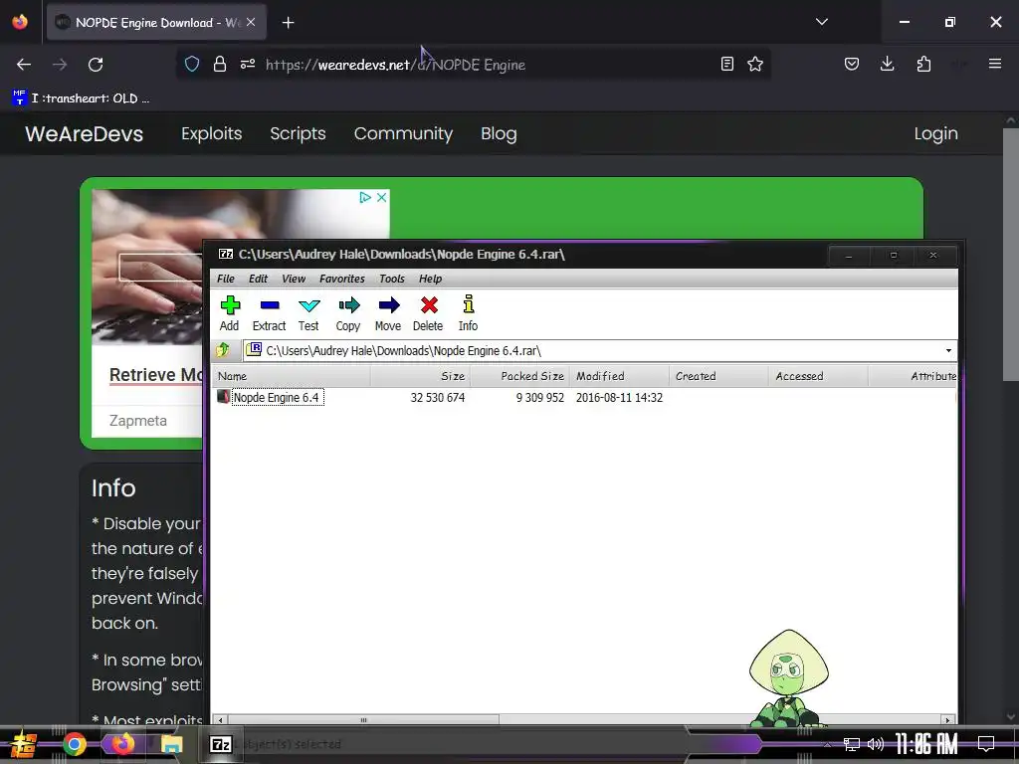Close the NOPDE Engine Download tab
1019x764 pixels.
click(x=251, y=22)
